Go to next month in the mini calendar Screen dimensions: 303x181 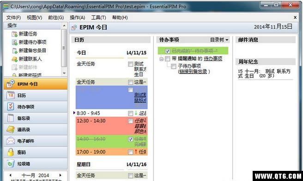pos(61,175)
